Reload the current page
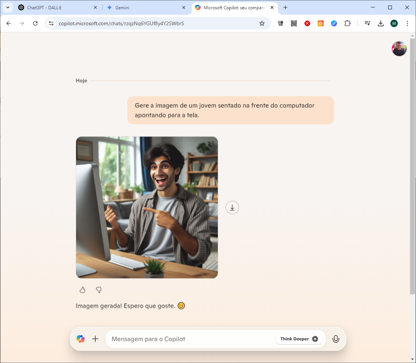The height and width of the screenshot is (363, 416). tap(35, 23)
